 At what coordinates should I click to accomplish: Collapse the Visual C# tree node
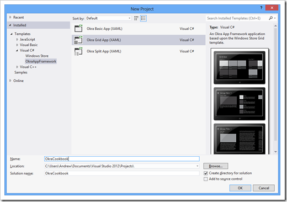click(x=17, y=50)
